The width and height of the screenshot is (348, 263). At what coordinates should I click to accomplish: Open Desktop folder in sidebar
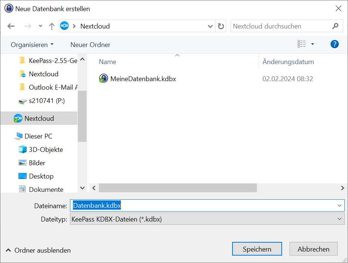pyautogui.click(x=36, y=176)
